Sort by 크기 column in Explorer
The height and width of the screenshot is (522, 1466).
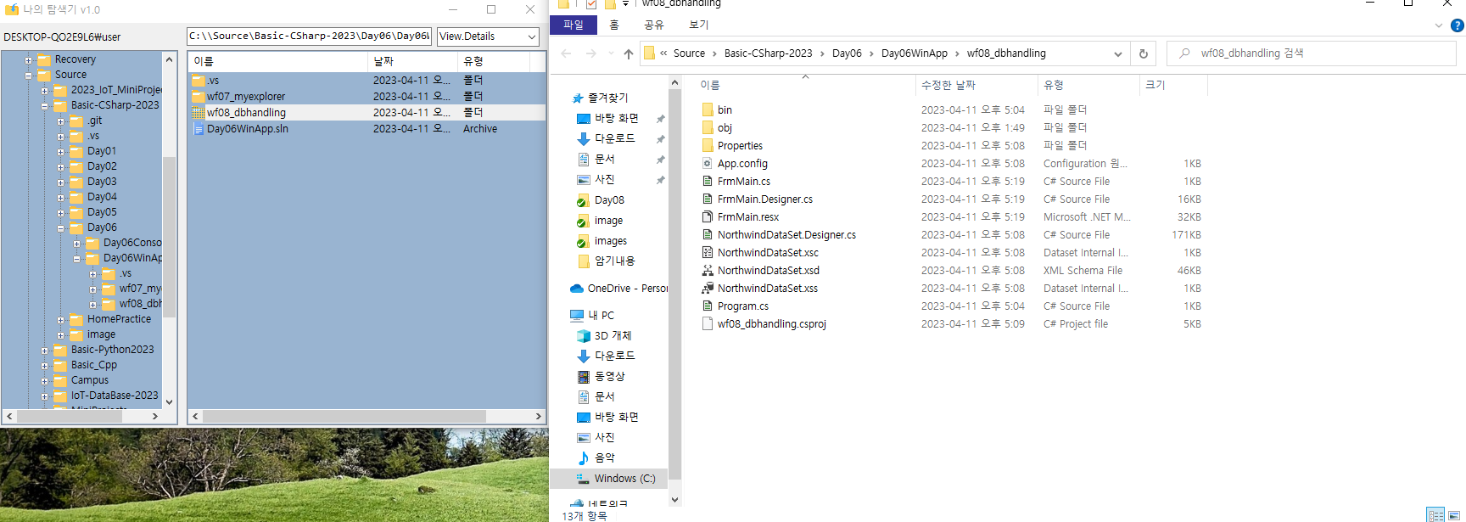[1173, 85]
